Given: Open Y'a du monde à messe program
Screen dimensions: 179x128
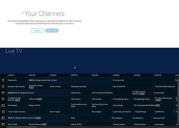Looking at the screenshot, I should tap(27, 112).
